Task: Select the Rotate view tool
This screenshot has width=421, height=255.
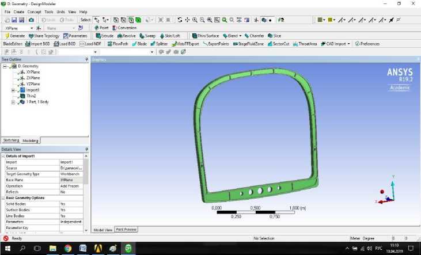Action: [180, 20]
